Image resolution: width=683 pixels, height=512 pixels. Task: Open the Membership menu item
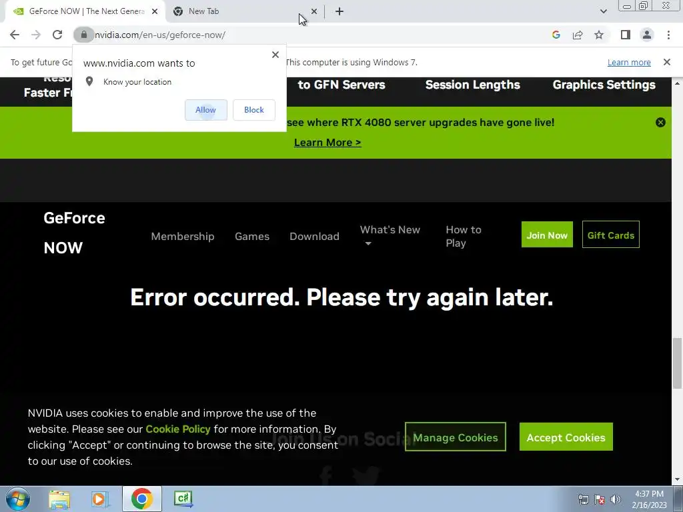(183, 237)
